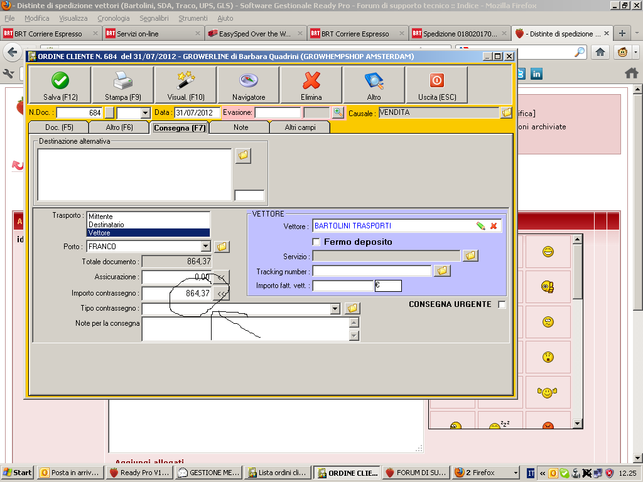Tick the CONSEGNA URGENTE checkbox
643x482 pixels.
coord(502,304)
